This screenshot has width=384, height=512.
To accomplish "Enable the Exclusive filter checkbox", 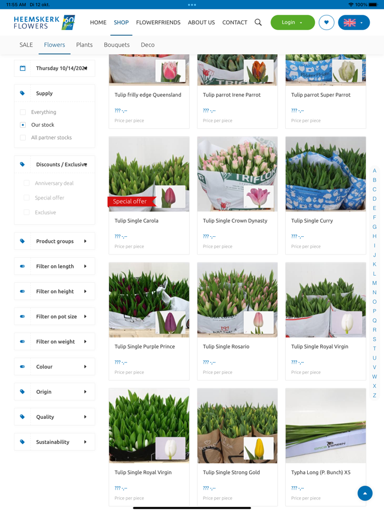I will pyautogui.click(x=27, y=213).
